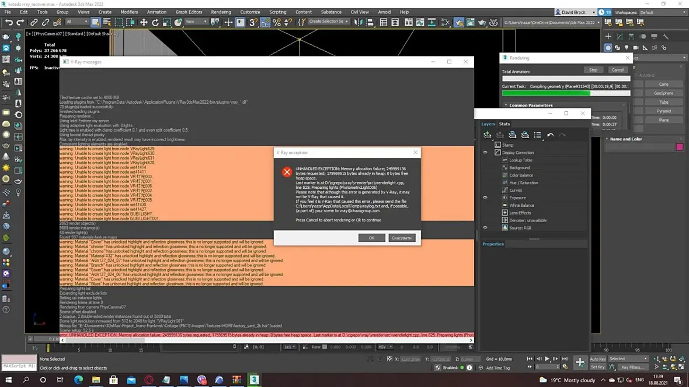The width and height of the screenshot is (689, 387).
Task: Toggle the Set Key mode button
Action: pos(597,367)
